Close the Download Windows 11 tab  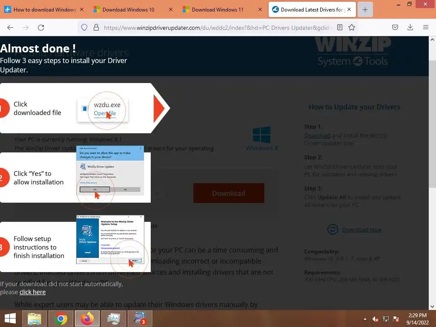tap(260, 9)
